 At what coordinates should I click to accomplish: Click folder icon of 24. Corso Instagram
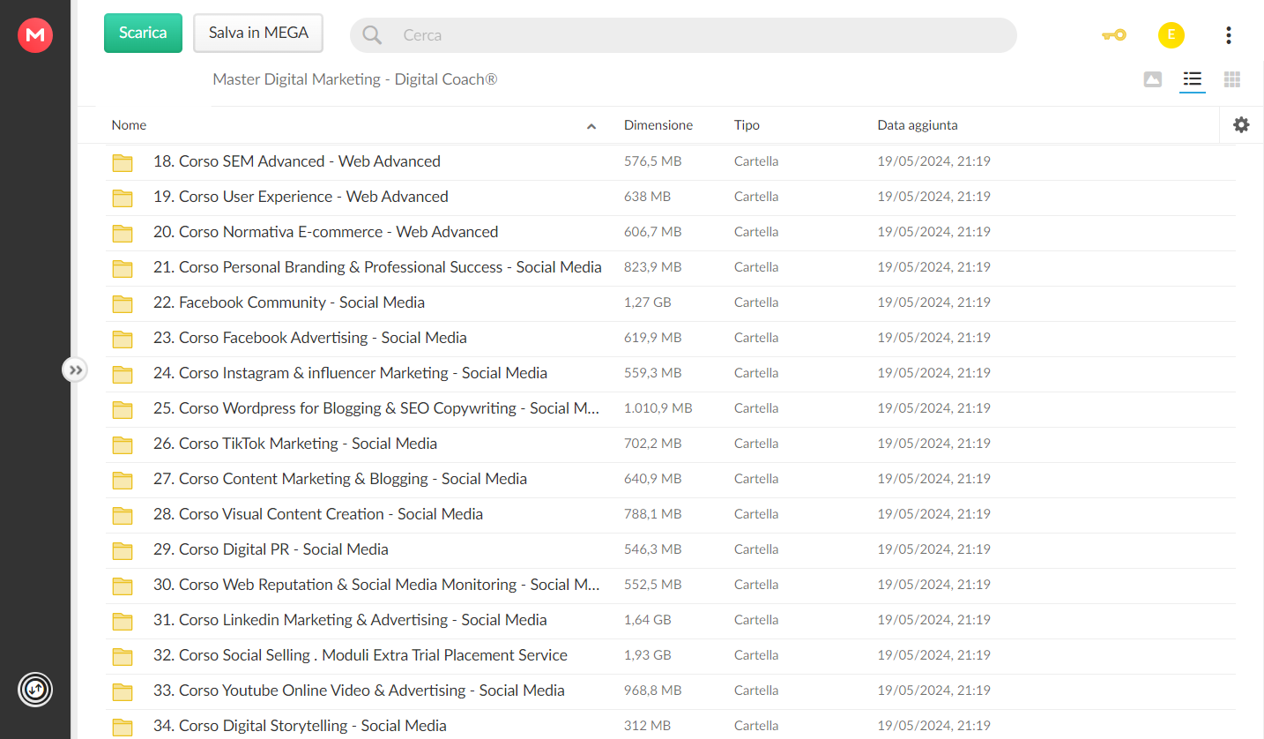click(x=123, y=374)
